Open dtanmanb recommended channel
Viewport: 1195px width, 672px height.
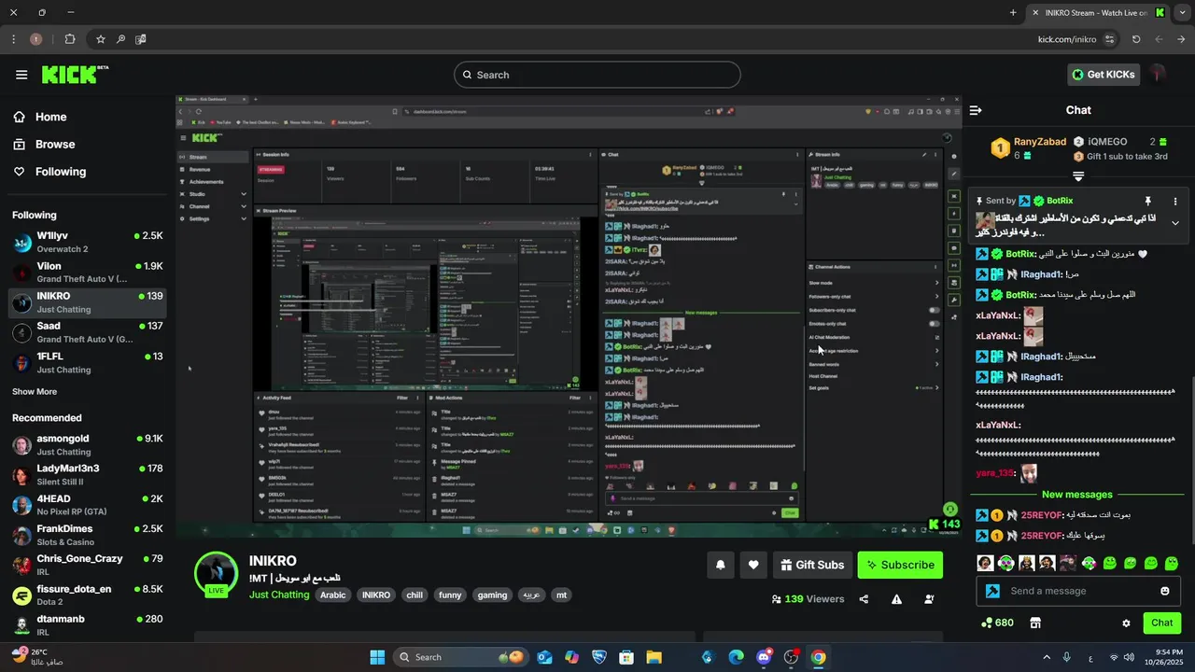[x=88, y=624]
